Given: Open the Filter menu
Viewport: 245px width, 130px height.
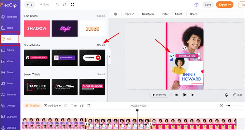Looking at the screenshot, I should coord(165,14).
